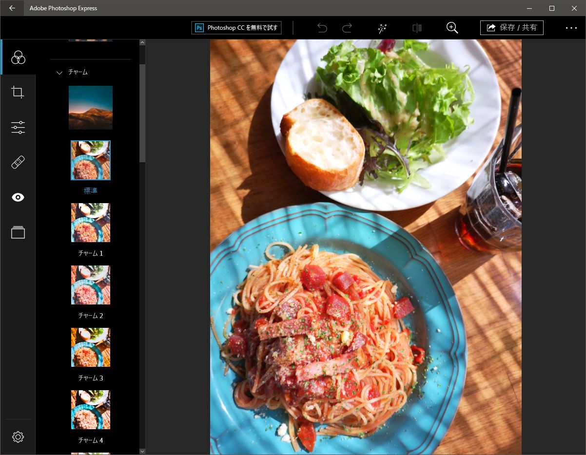Select the チャーム category landscape thumbnail
The width and height of the screenshot is (586, 455).
coord(91,108)
